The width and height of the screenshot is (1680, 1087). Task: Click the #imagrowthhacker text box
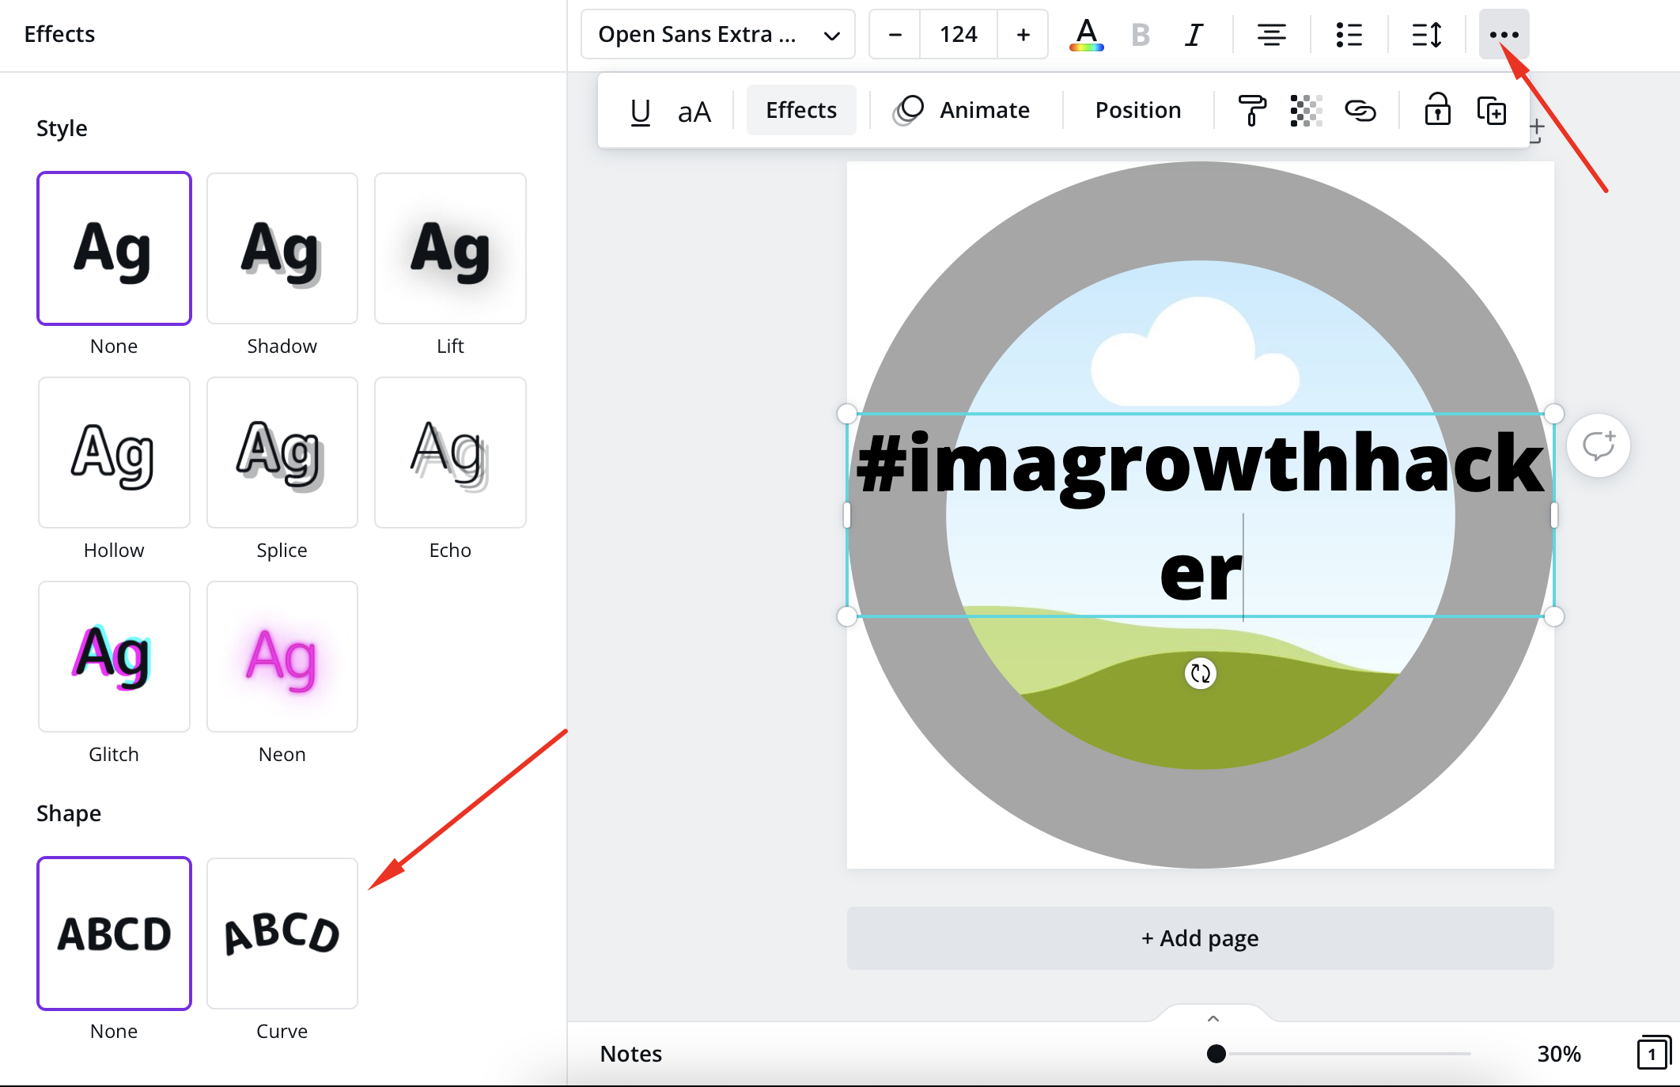tap(1200, 515)
